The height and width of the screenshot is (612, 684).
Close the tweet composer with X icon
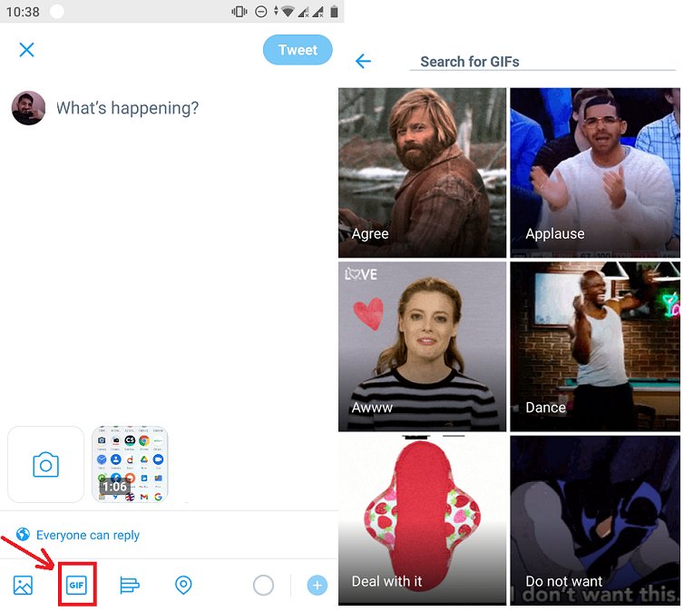(26, 50)
